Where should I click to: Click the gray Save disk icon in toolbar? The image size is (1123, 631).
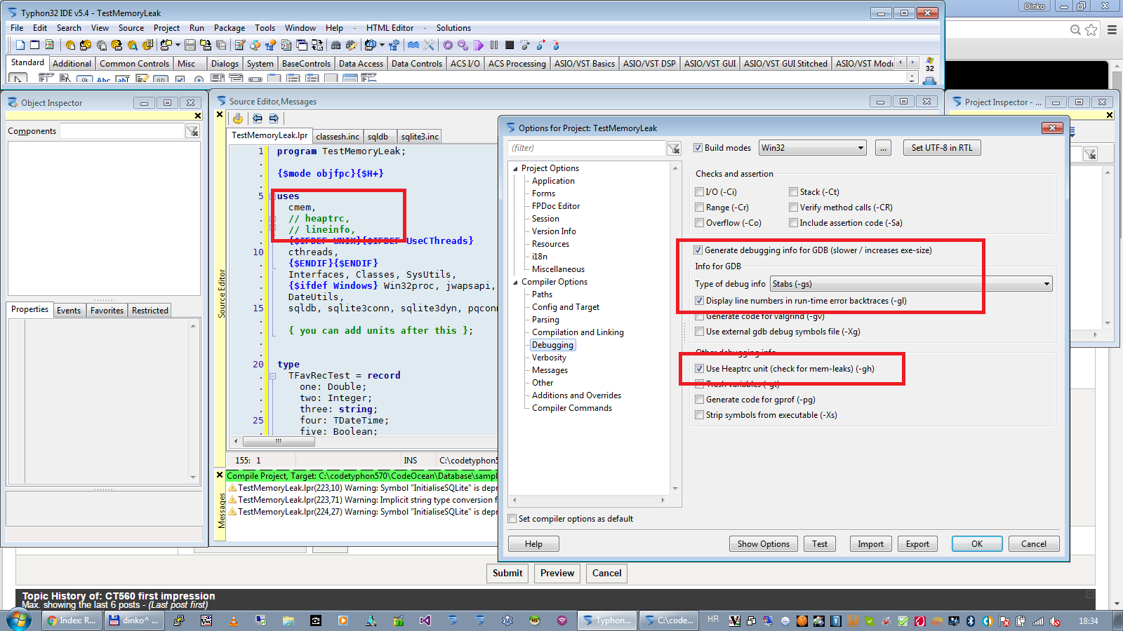pyautogui.click(x=190, y=45)
